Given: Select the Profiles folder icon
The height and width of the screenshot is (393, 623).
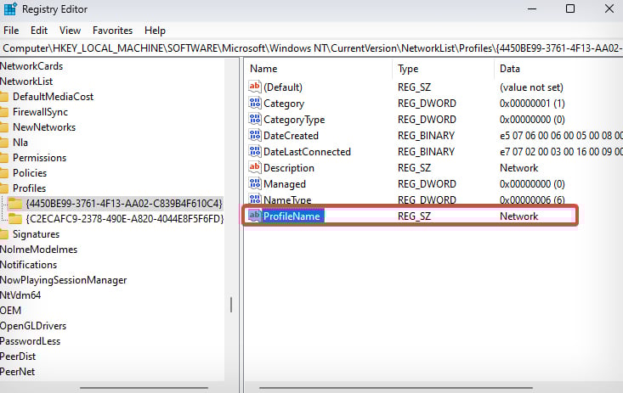Looking at the screenshot, I should 4,188.
